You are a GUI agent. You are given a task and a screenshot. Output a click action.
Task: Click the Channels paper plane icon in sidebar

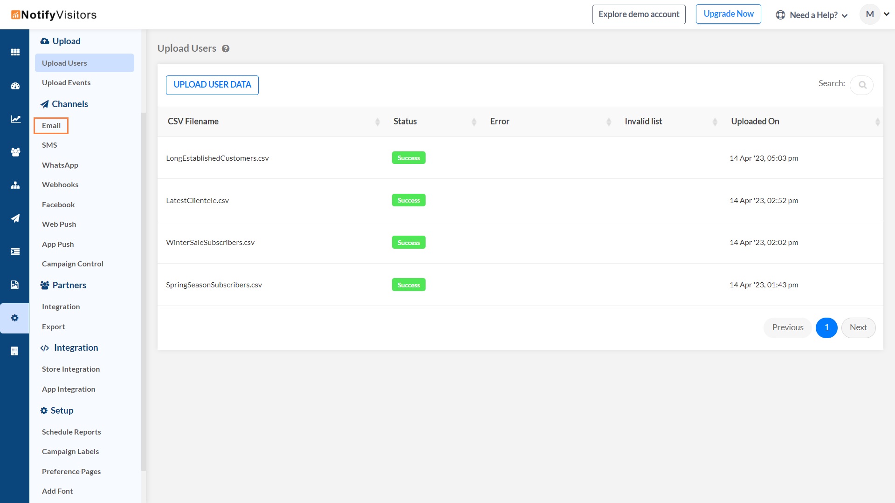[44, 104]
